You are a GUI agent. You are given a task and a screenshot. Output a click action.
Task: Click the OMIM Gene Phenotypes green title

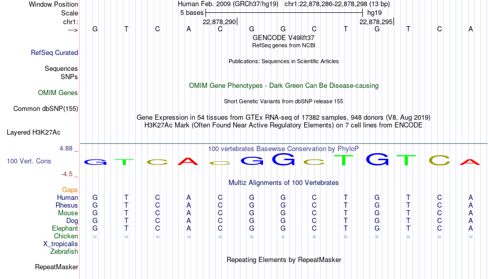point(284,86)
